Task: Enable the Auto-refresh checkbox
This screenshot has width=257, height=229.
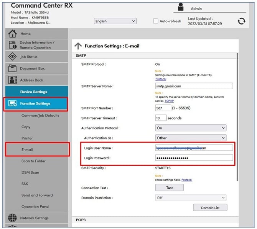Action: point(156,21)
